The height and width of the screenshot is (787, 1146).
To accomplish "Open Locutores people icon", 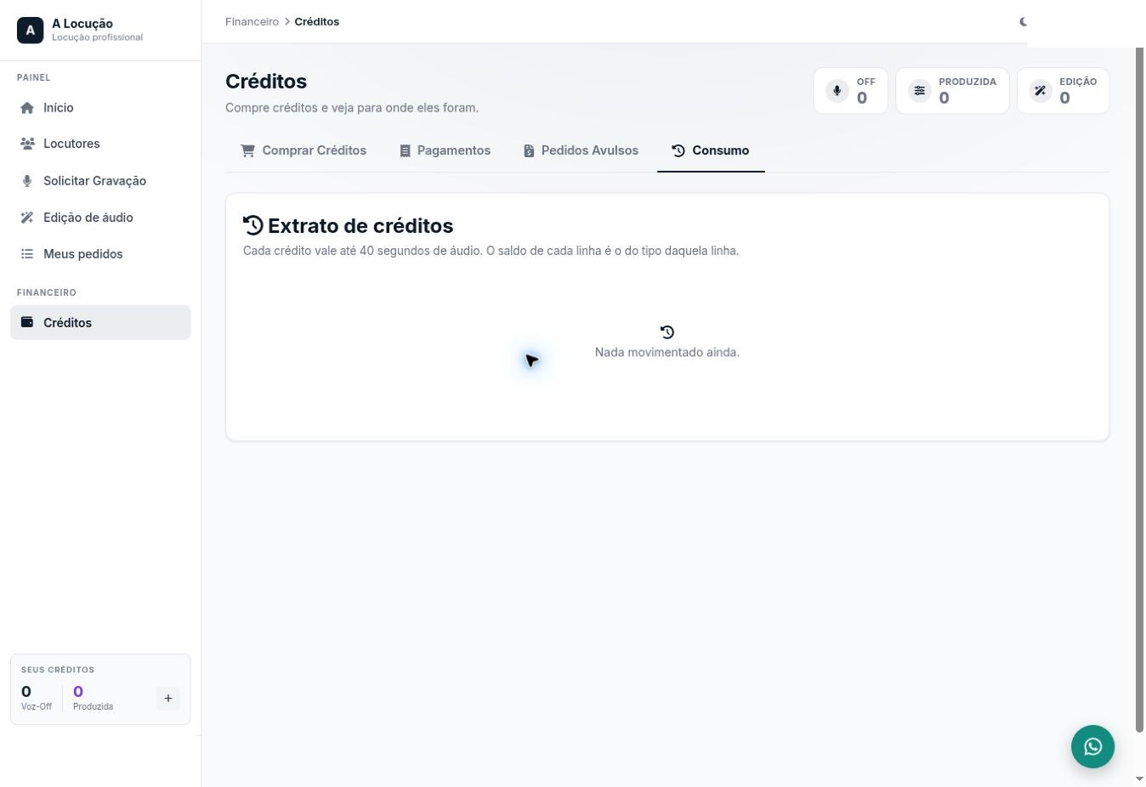I will pyautogui.click(x=27, y=144).
